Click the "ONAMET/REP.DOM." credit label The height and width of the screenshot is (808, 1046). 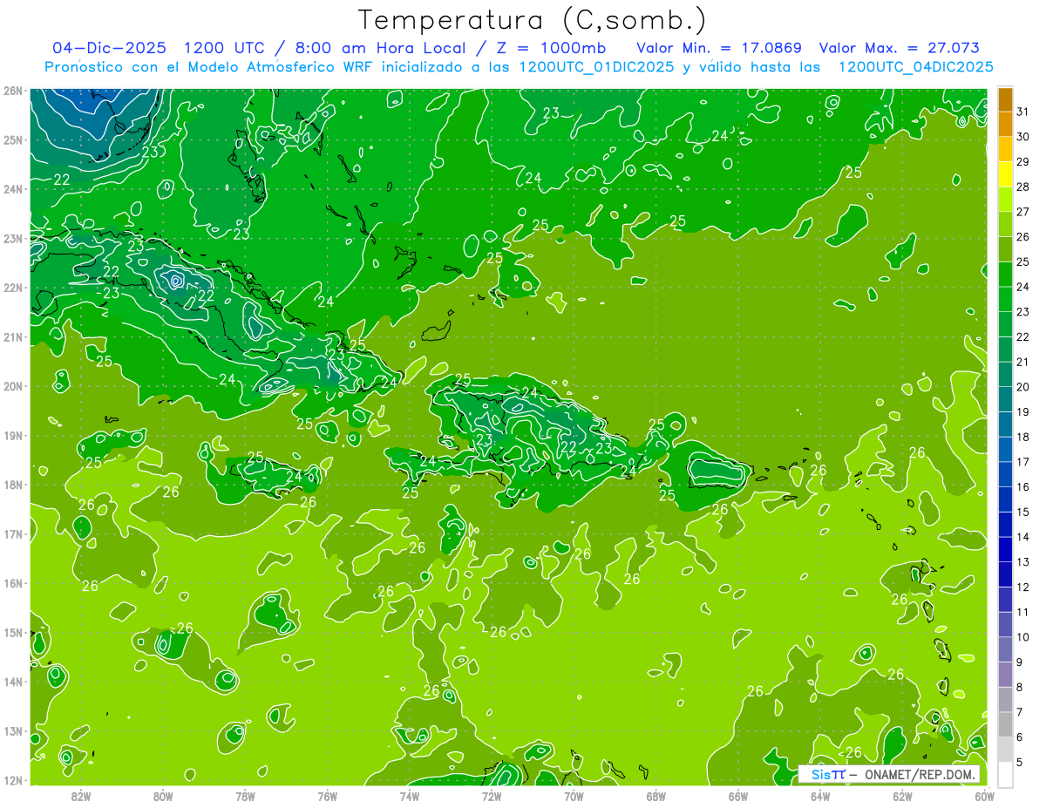coord(919,775)
